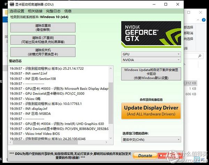
Task: Click the log's scroll down arrow
Action: pos(111,138)
